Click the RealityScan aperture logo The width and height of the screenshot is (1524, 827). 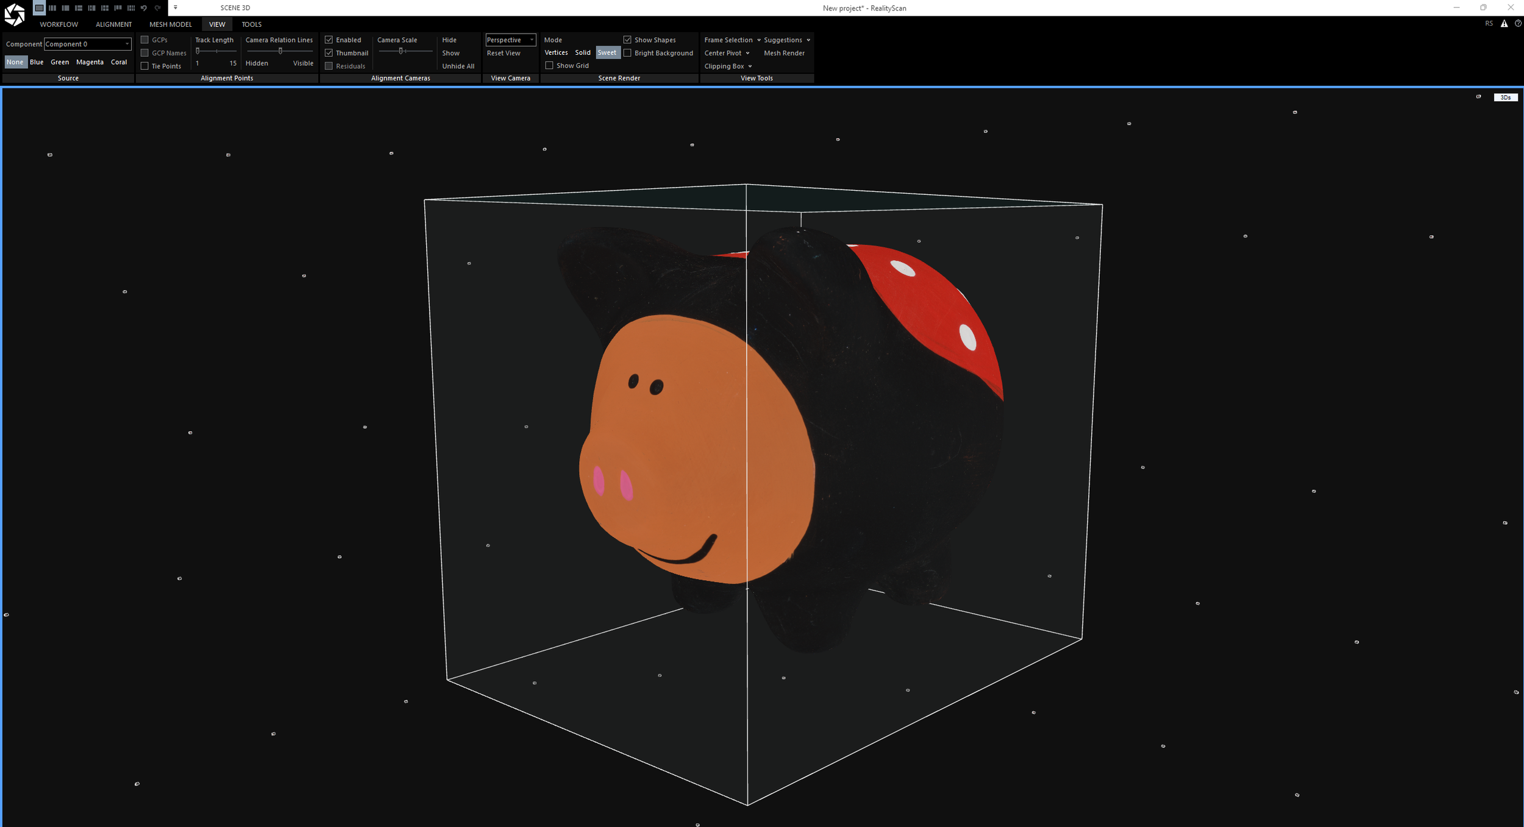tap(14, 15)
